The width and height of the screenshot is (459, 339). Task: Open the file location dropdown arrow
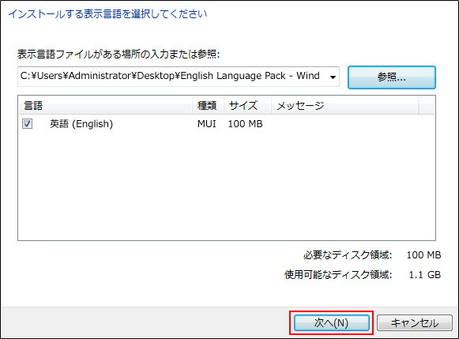[x=333, y=77]
